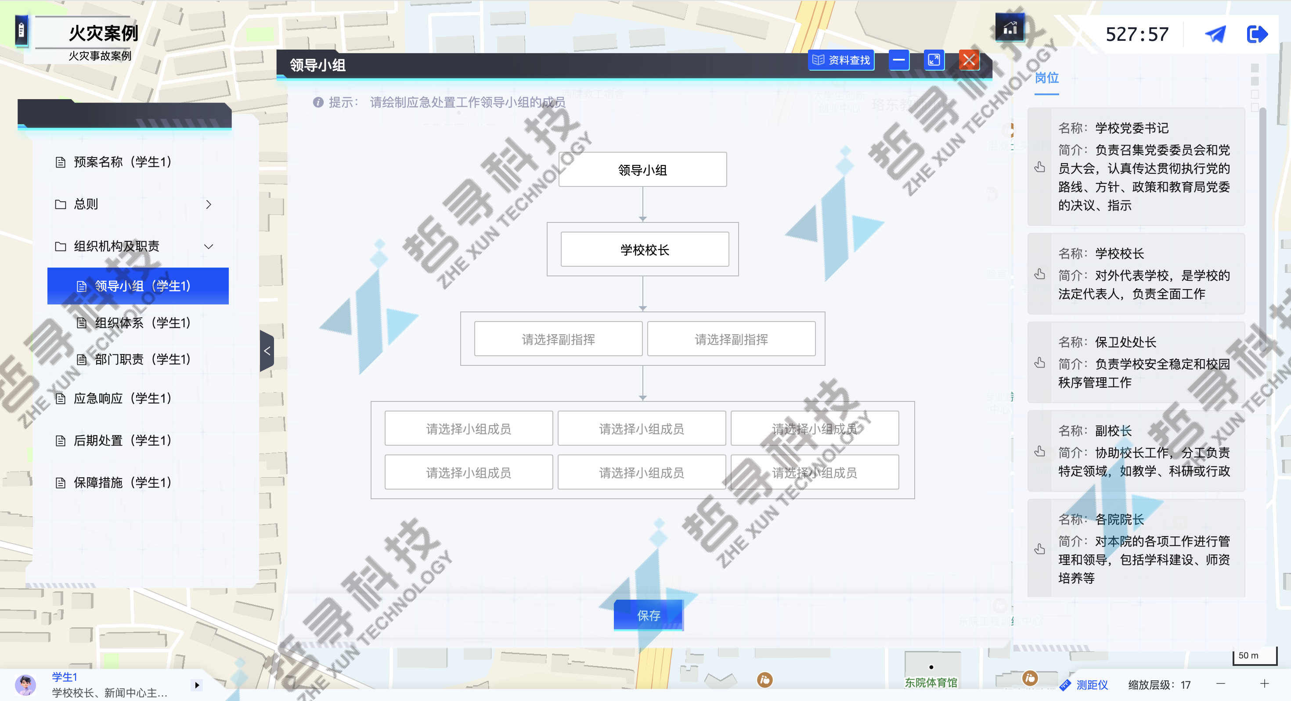
Task: Click the document icon beside 预案名称
Action: [61, 162]
